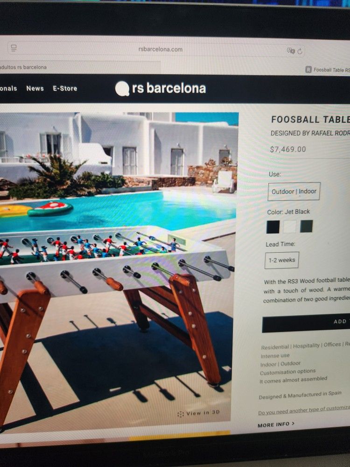Viewport: 350px width, 467px height.
Task: Select the Outdoor | Indoor use option
Action: coord(294,191)
